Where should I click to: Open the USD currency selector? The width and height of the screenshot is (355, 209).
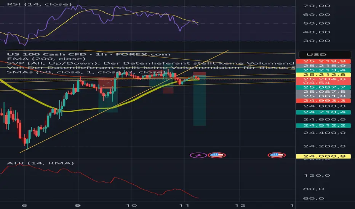[x=325, y=54]
